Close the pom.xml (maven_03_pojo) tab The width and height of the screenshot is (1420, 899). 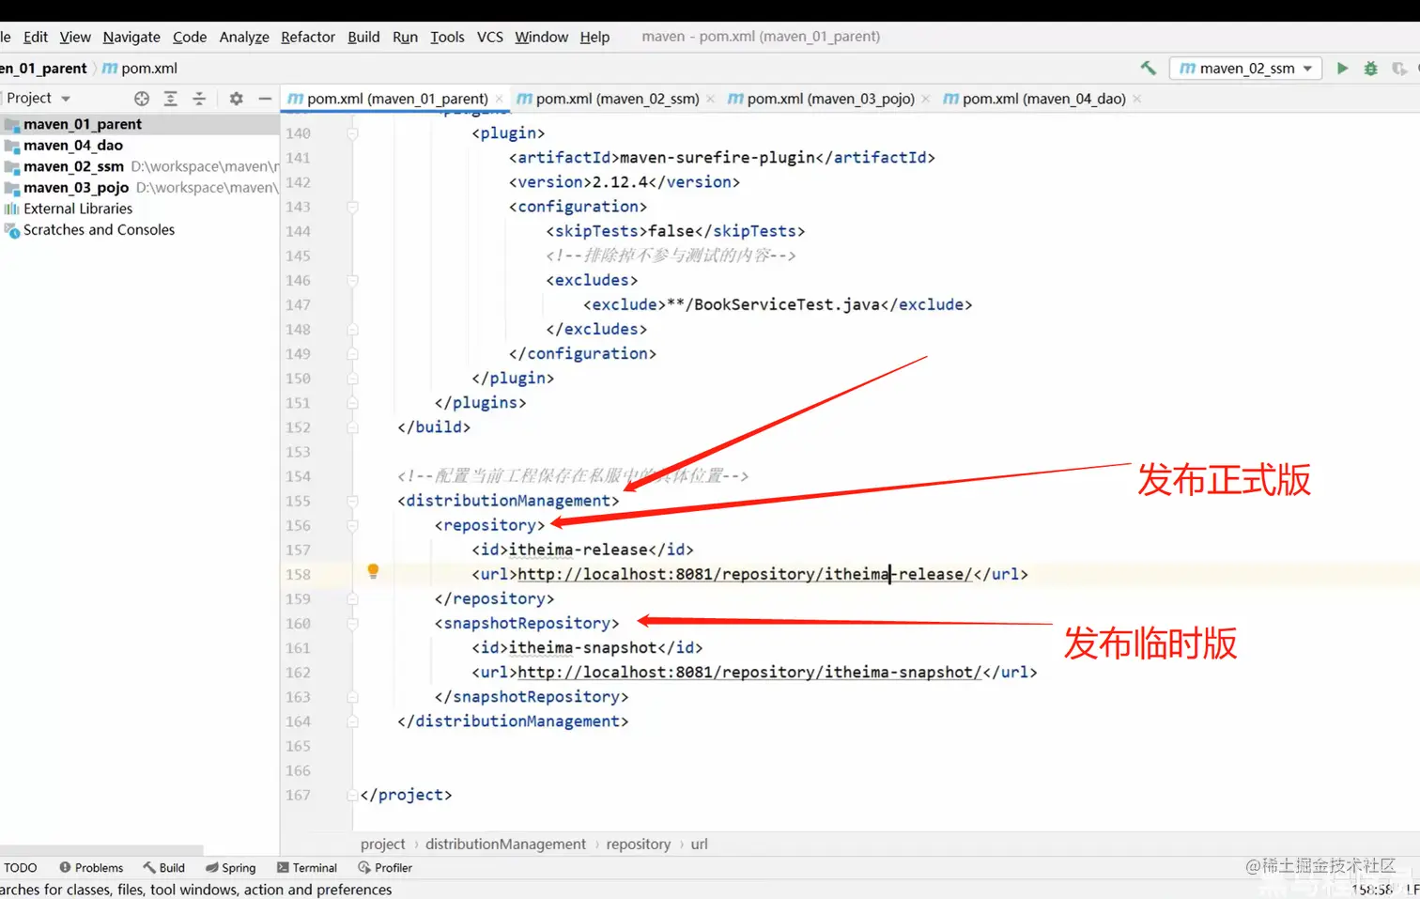(926, 99)
